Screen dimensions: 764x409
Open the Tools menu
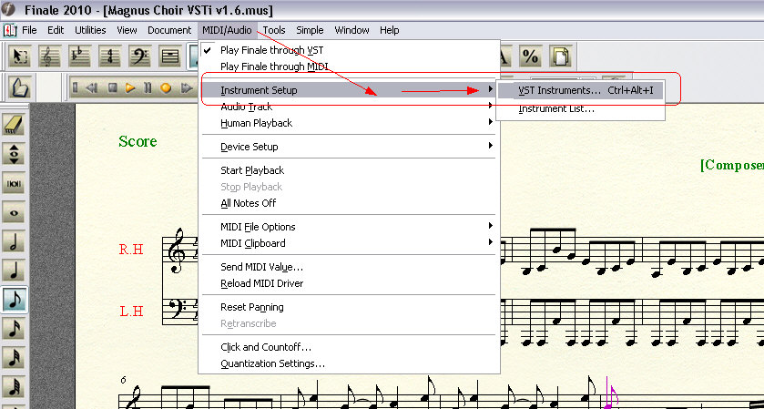pos(274,30)
